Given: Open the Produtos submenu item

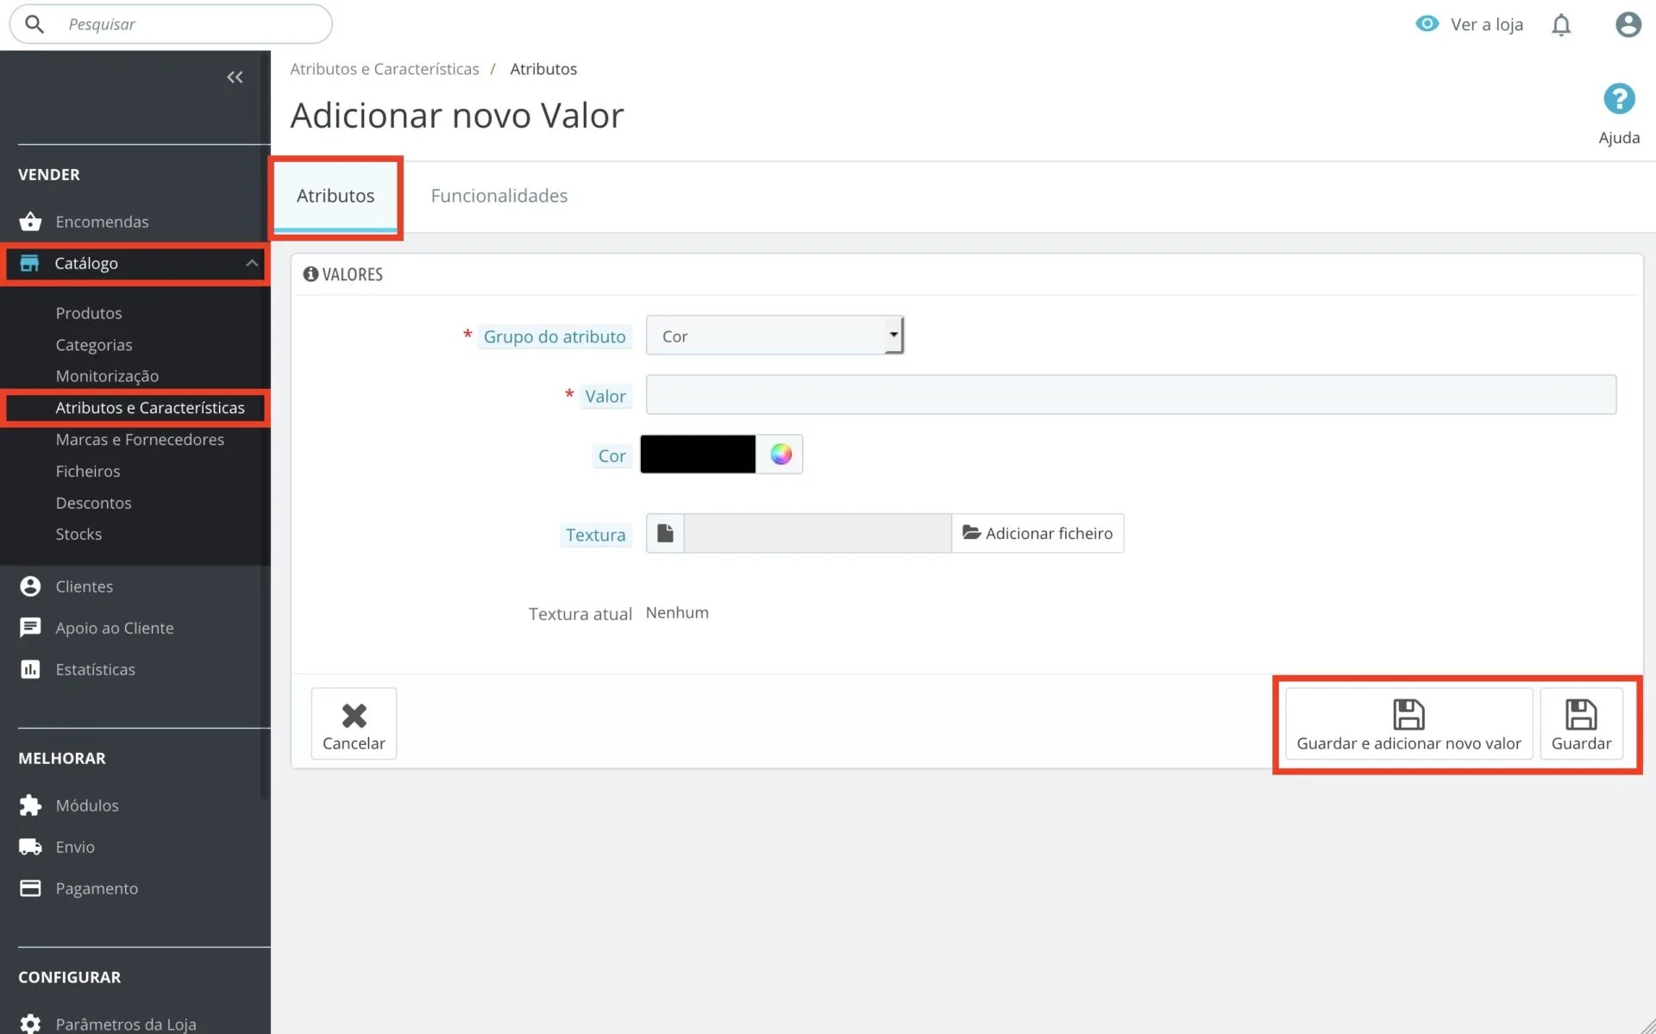Looking at the screenshot, I should pos(89,313).
